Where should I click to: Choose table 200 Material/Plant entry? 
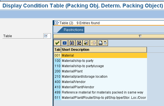tap(101, 71)
